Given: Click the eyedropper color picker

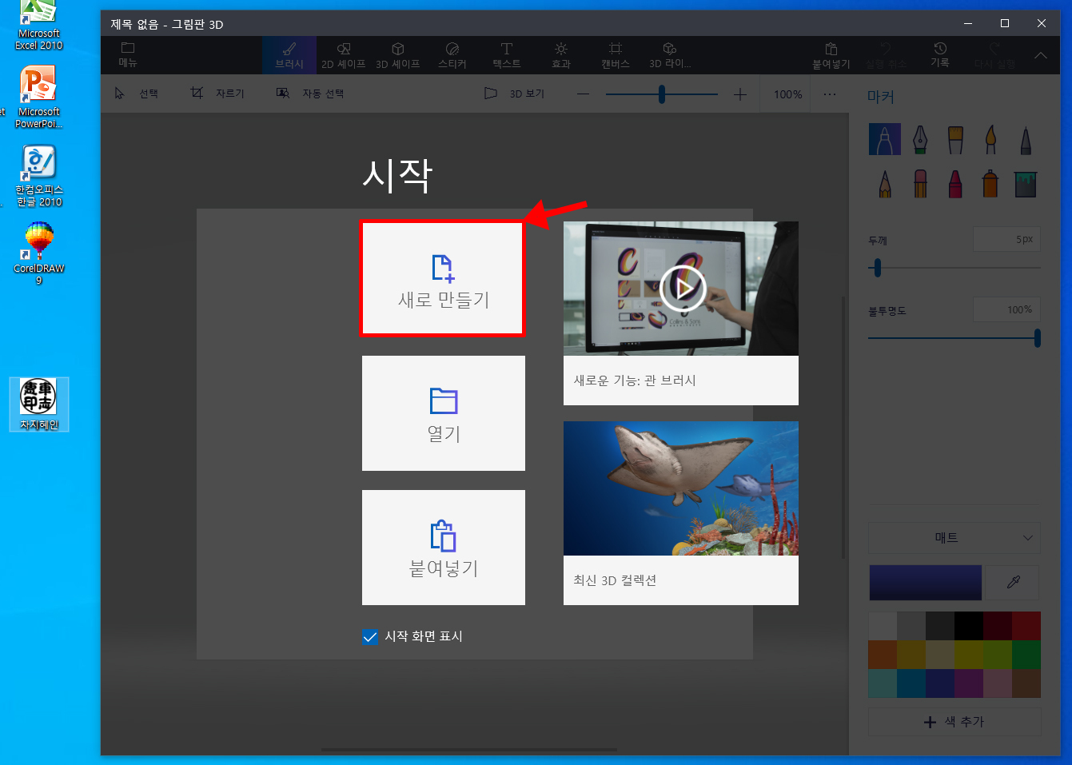Looking at the screenshot, I should tap(1013, 583).
